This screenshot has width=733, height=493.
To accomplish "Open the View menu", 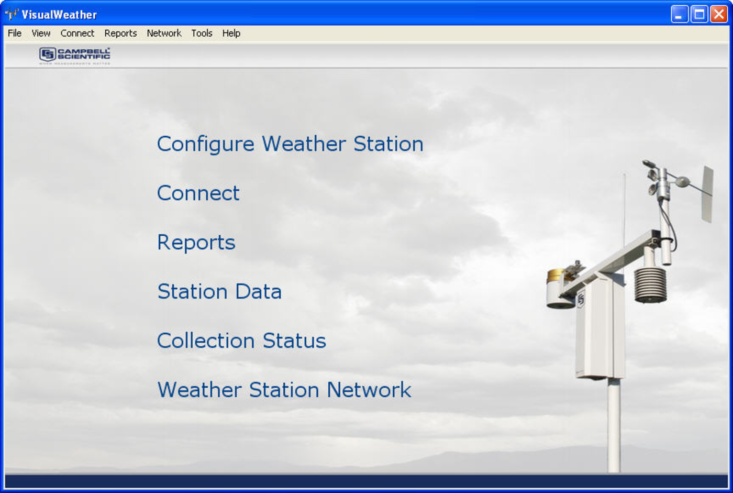I will point(41,33).
